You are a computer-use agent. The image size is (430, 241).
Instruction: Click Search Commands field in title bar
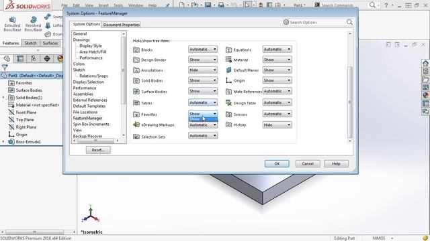pos(341,5)
